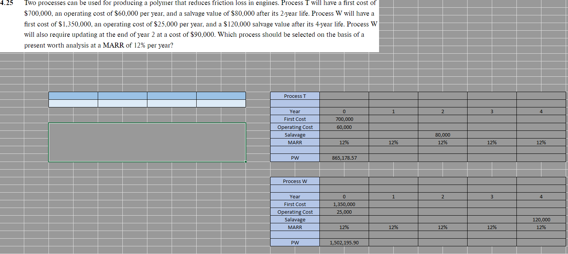Select the 120,000 salvage value in Process W table
This screenshot has width=568, height=254.
point(540,219)
